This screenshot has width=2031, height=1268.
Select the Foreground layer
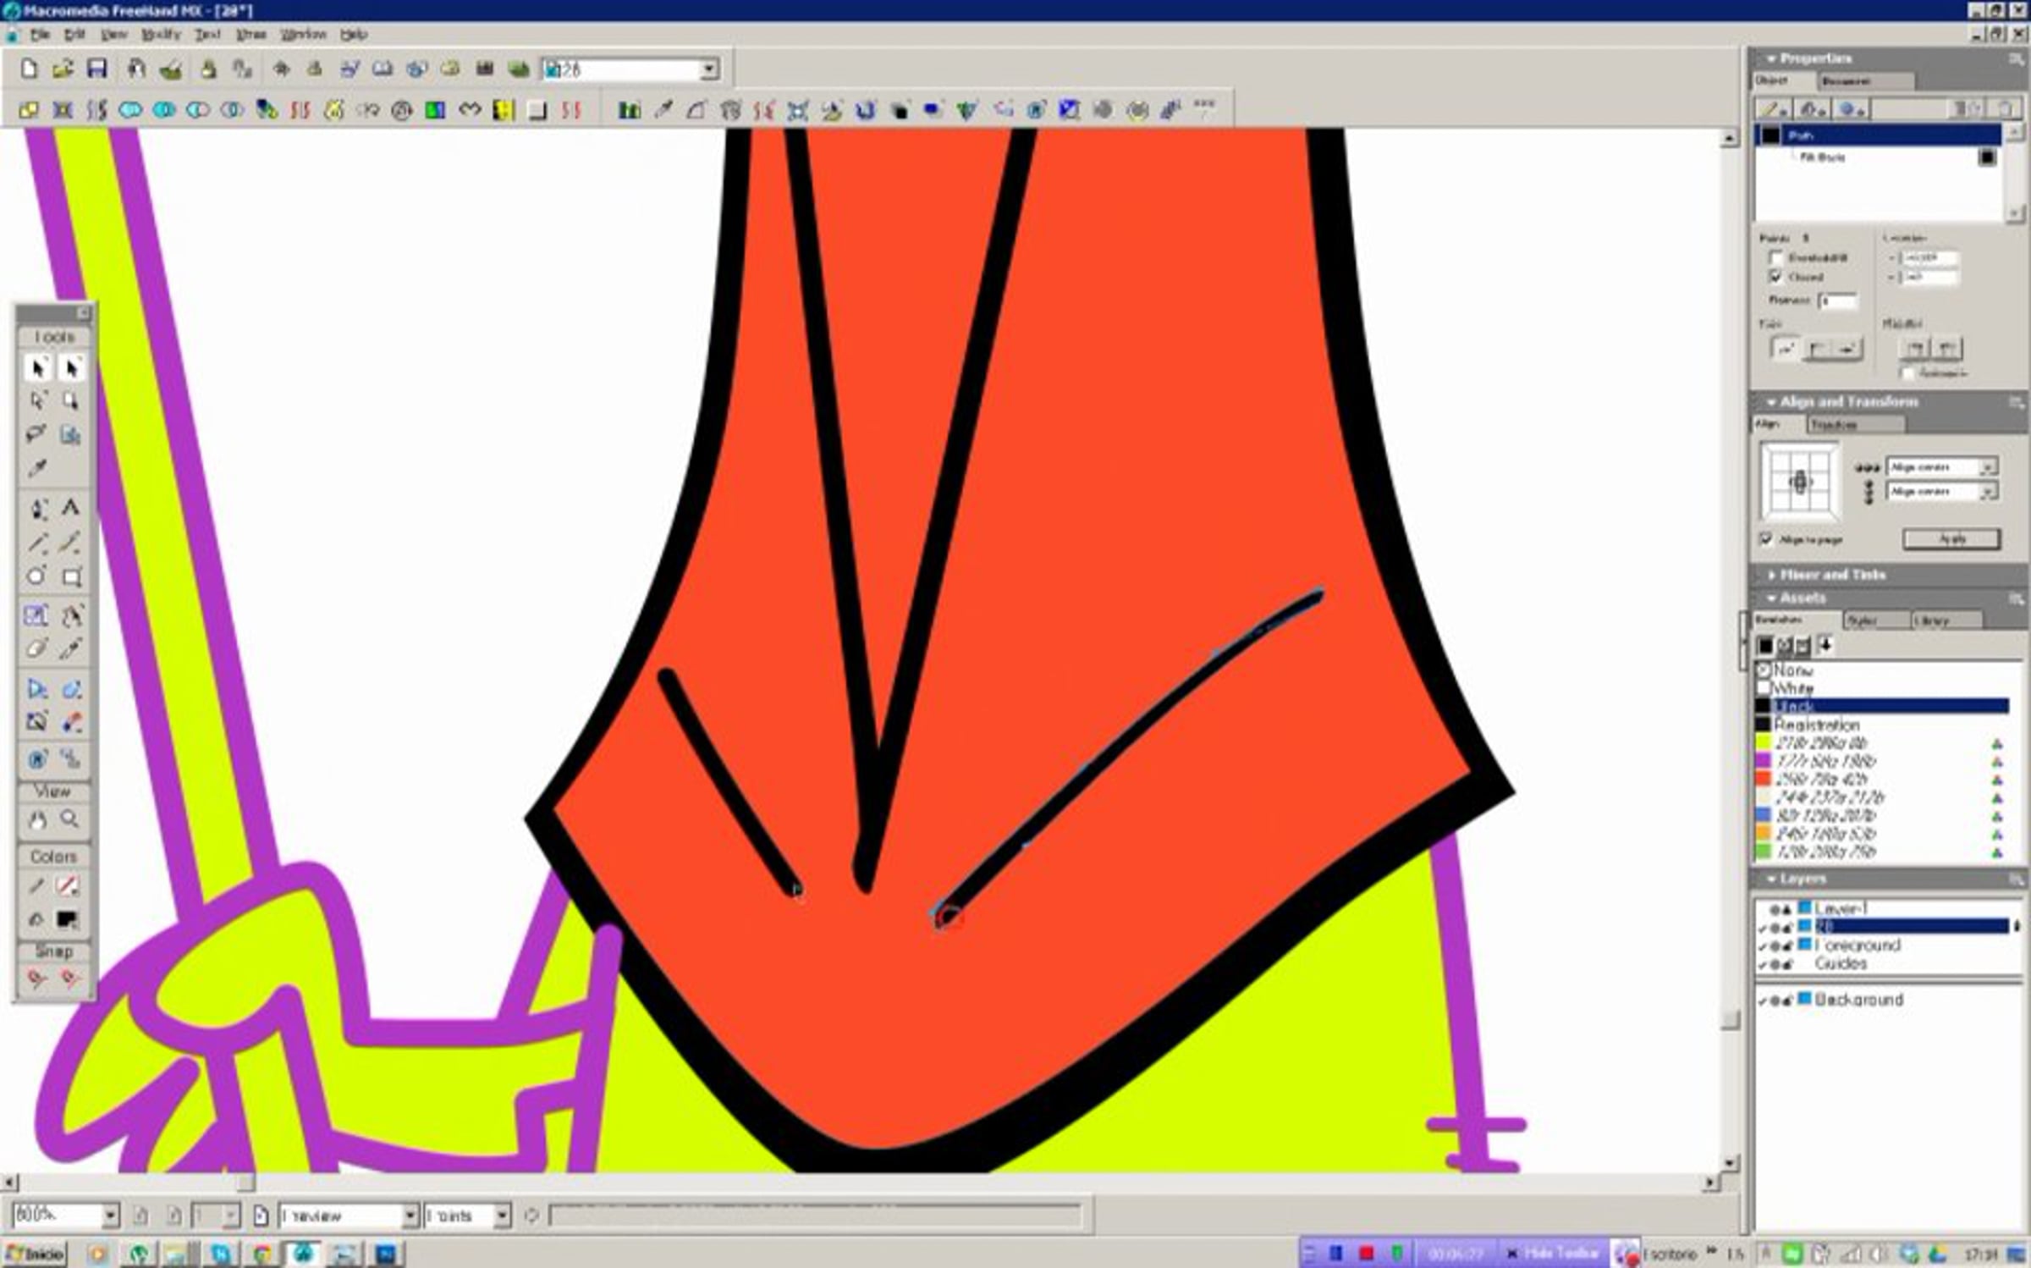click(1858, 945)
